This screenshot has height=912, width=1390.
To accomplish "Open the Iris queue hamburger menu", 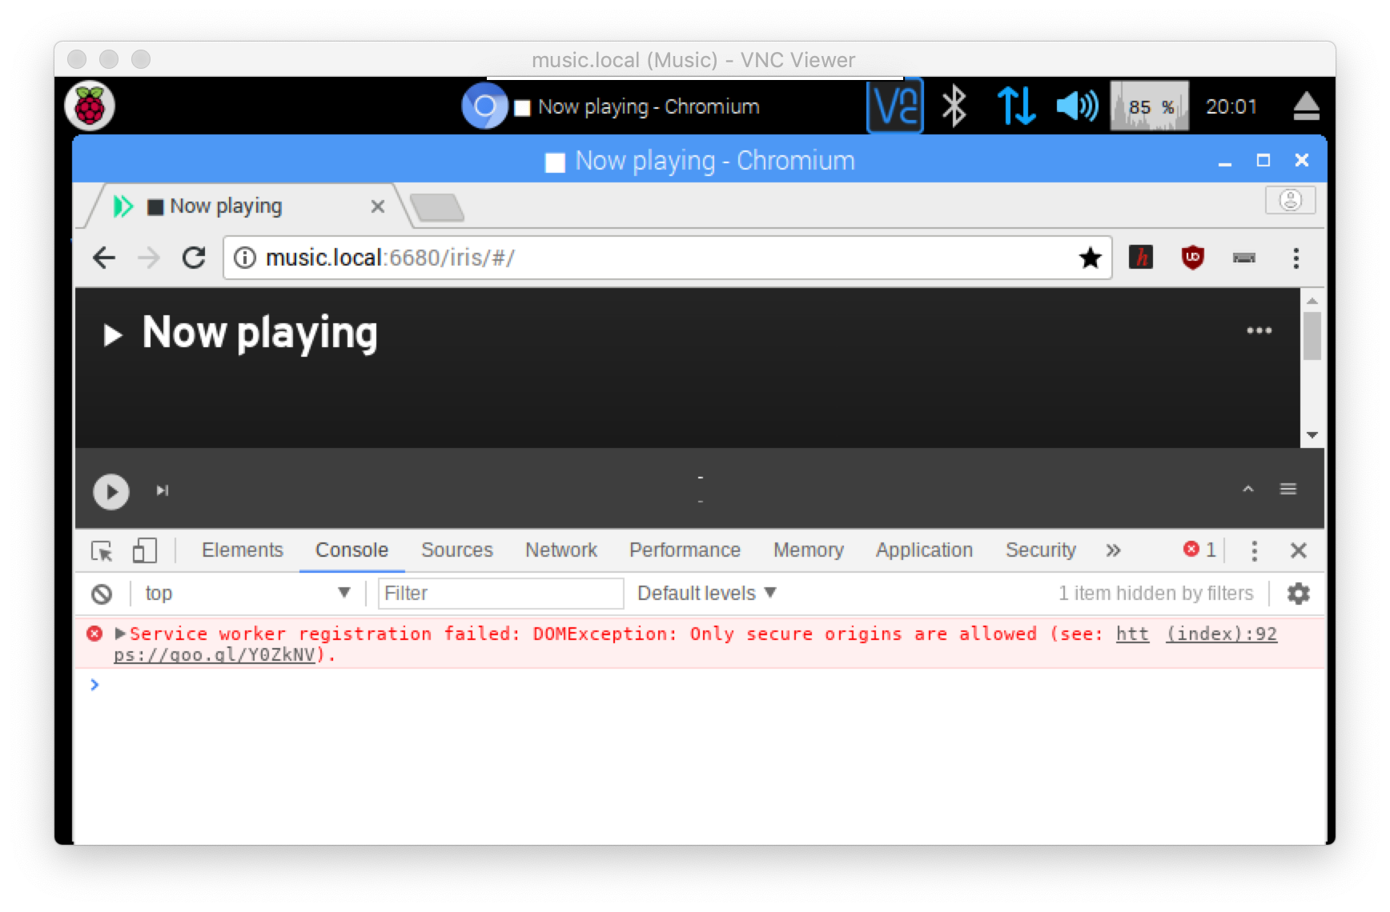I will [1289, 489].
